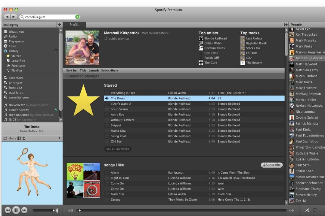Select the Profile tab
This screenshot has width=325, height=216.
[74, 25]
